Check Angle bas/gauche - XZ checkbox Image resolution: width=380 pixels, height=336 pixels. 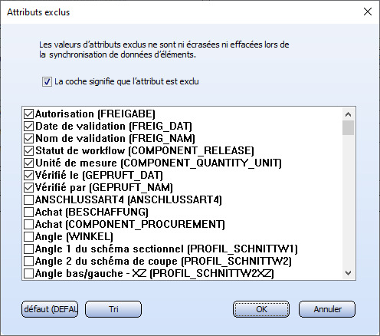coord(28,273)
